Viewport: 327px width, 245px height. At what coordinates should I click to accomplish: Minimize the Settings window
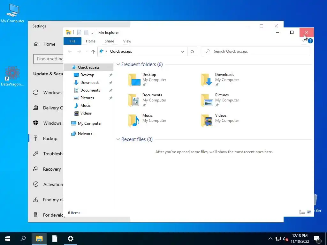(x=247, y=26)
